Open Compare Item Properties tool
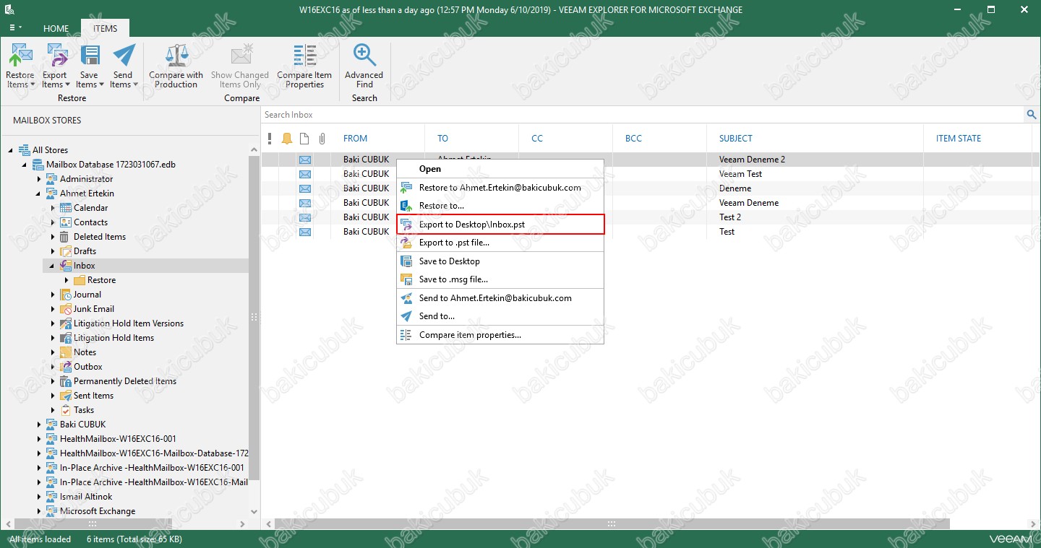Screen dimensions: 1041x548 304,66
